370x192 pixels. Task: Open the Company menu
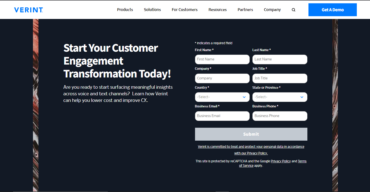272,10
